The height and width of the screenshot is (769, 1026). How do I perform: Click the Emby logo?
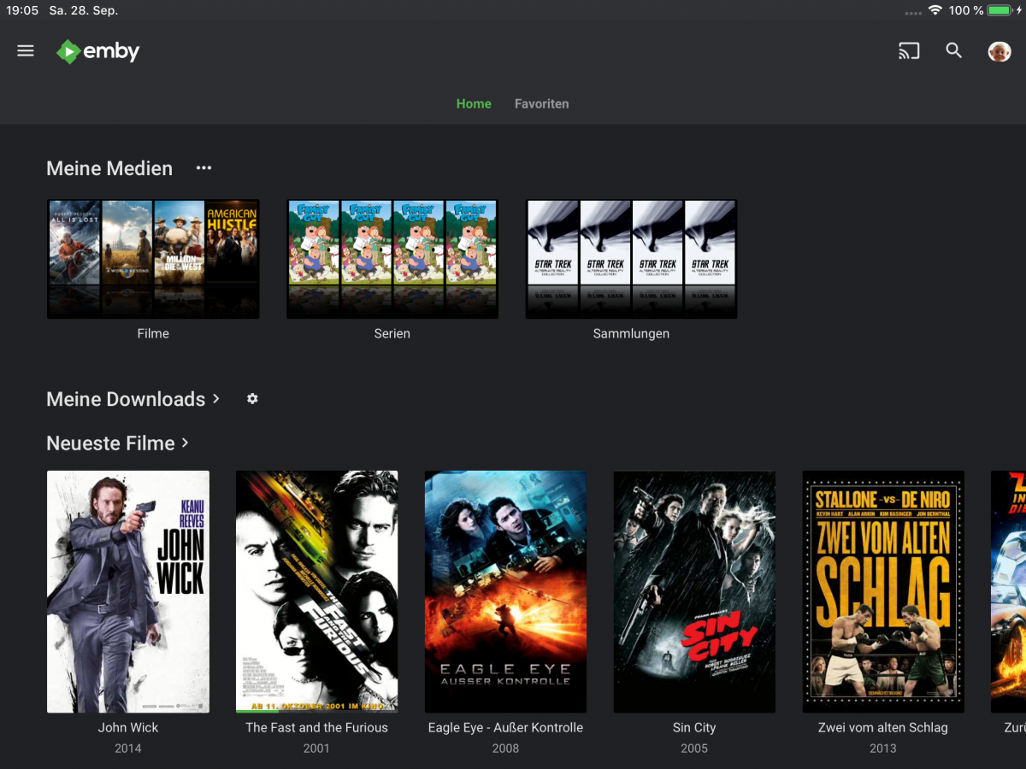[x=97, y=51]
